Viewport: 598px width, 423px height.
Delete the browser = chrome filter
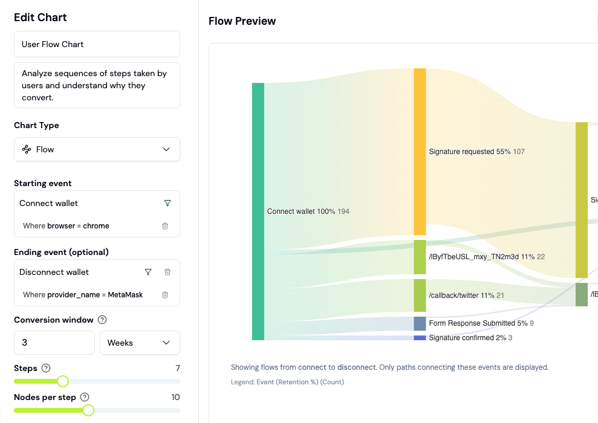(x=165, y=225)
